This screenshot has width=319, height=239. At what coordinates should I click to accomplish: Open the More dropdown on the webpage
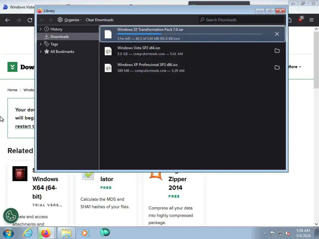pyautogui.click(x=294, y=67)
